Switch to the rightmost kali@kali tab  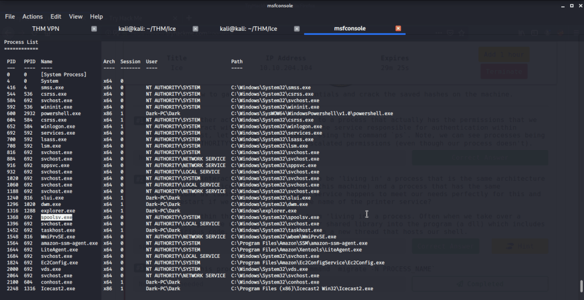point(249,29)
